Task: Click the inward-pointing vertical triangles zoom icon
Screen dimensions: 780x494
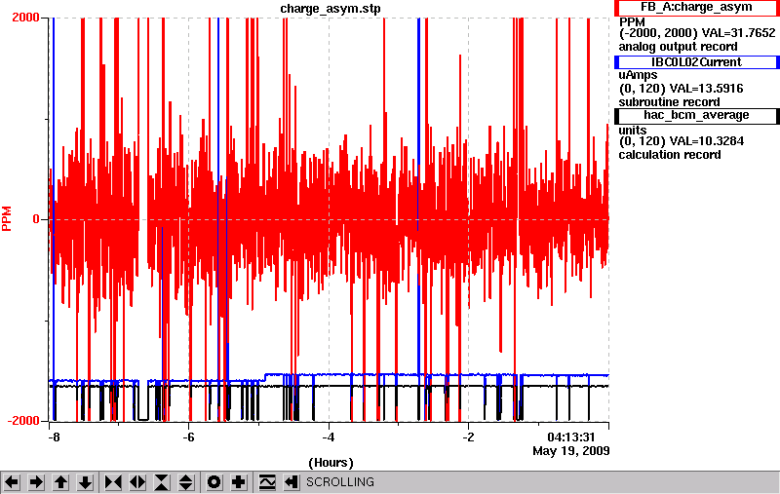Action: (162, 482)
